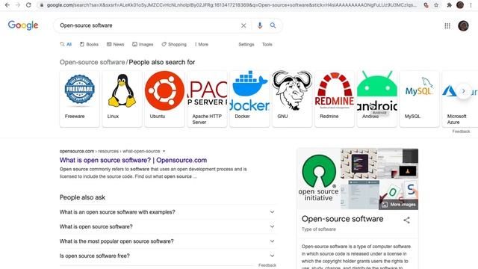478x269 pixels.
Task: Switch to the Books tab
Action: [x=89, y=44]
